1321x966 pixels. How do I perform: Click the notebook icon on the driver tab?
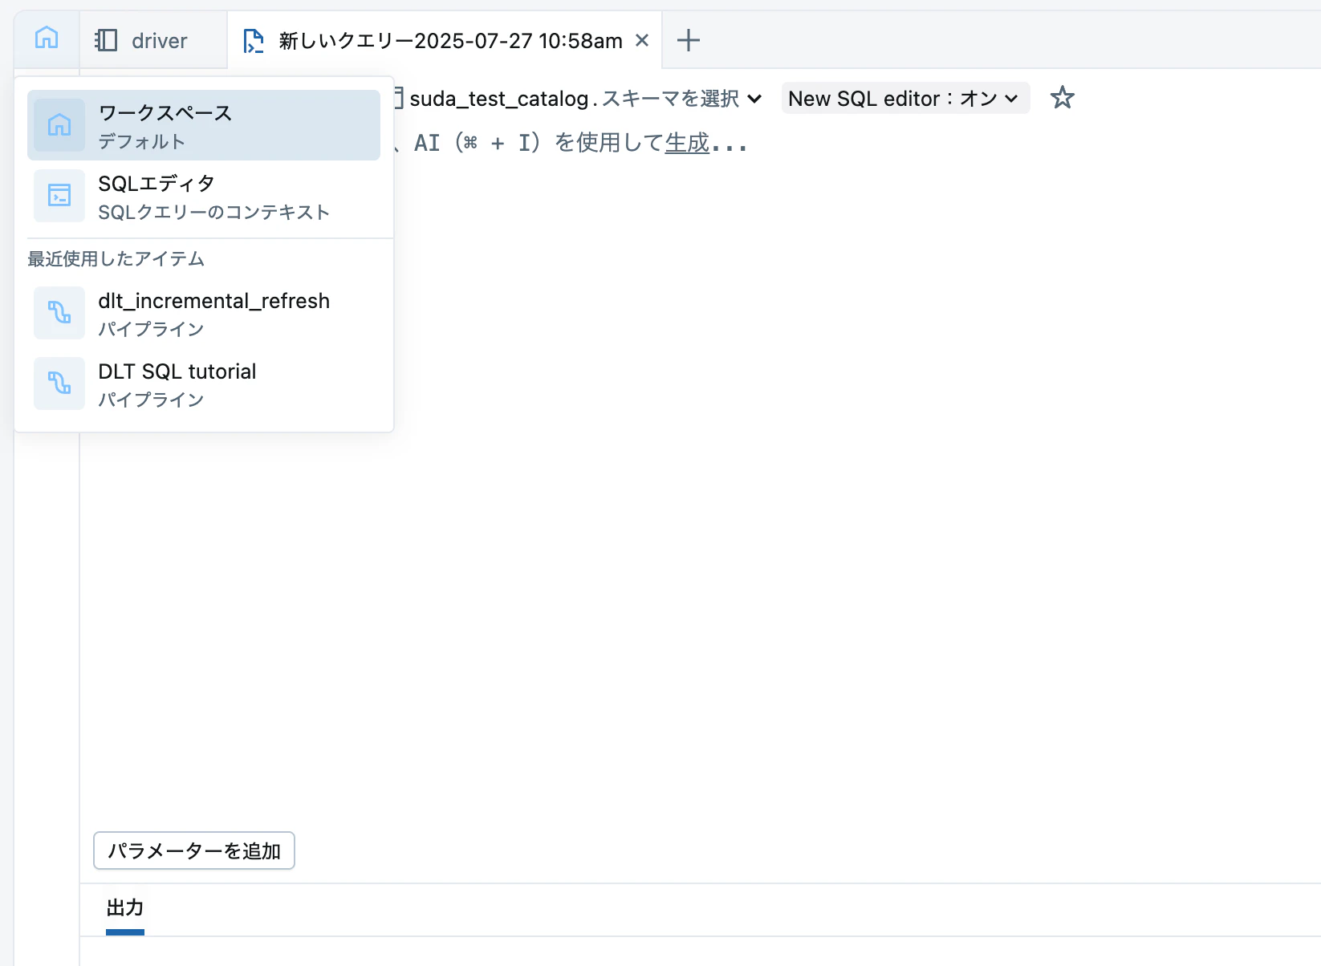point(106,40)
